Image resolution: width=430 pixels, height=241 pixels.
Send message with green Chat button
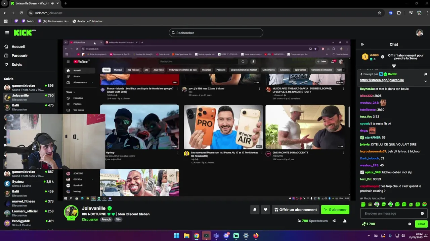click(x=421, y=224)
